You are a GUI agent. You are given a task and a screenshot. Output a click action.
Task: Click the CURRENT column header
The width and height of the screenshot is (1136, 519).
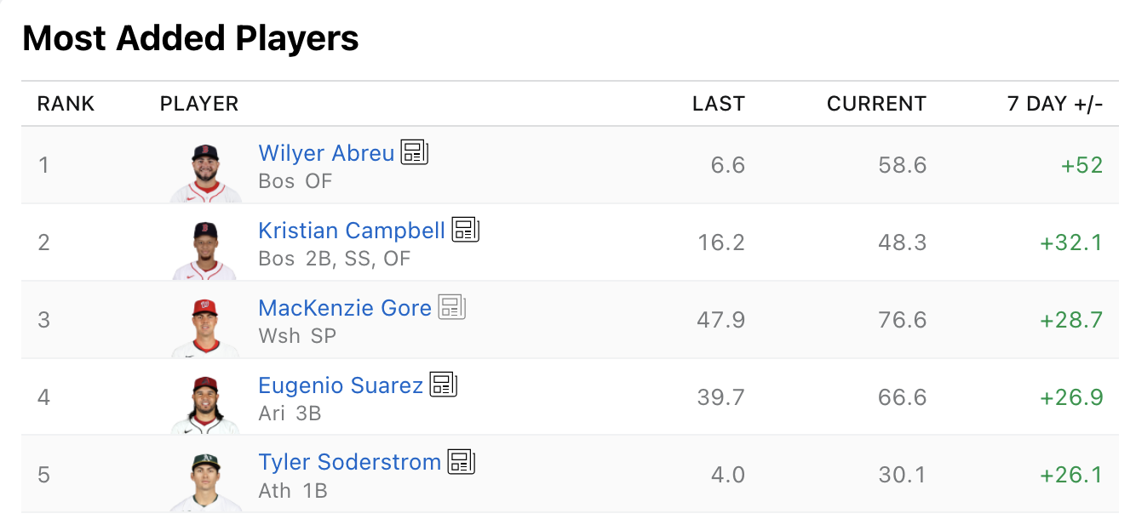(x=876, y=104)
